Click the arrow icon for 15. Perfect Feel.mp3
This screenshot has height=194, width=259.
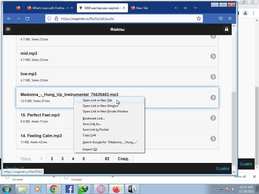coord(213,118)
